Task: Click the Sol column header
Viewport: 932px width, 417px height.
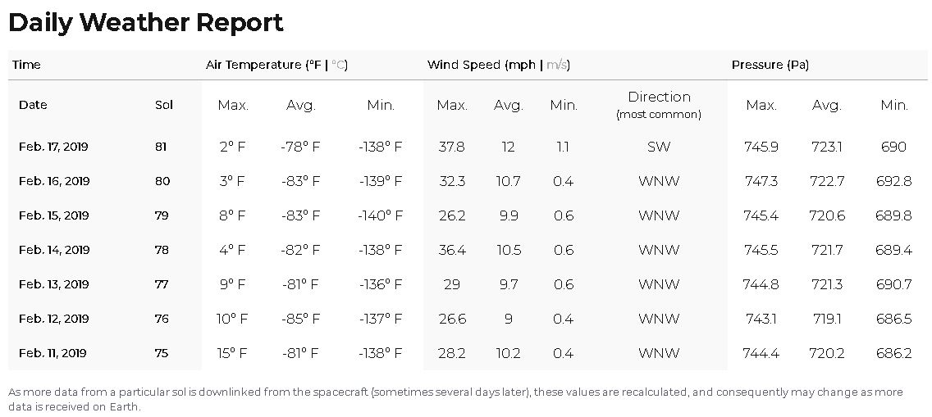Action: [x=163, y=105]
